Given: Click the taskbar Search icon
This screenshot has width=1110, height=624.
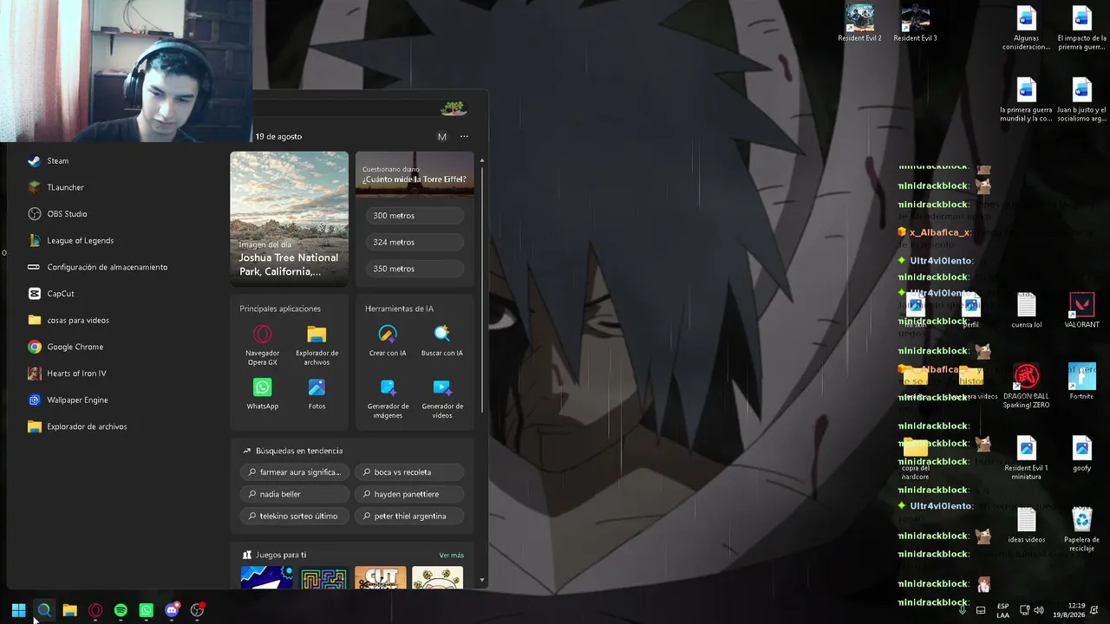Looking at the screenshot, I should pyautogui.click(x=44, y=610).
